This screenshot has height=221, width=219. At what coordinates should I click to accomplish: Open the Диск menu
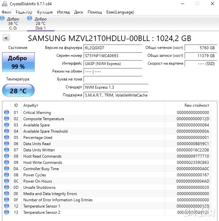pyautogui.click(x=78, y=12)
